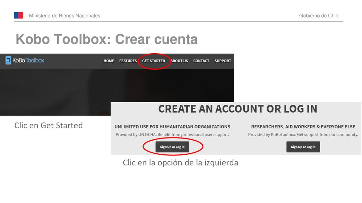Open the ABOUT US menu item
Viewport: 362px width, 203px height.
pos(179,61)
